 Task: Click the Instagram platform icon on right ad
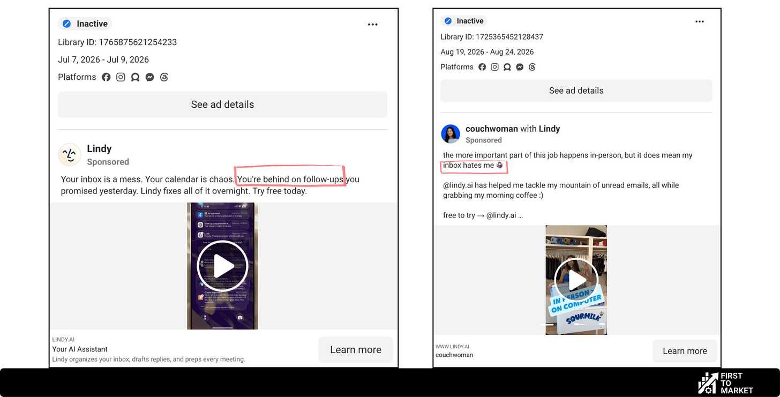point(494,67)
